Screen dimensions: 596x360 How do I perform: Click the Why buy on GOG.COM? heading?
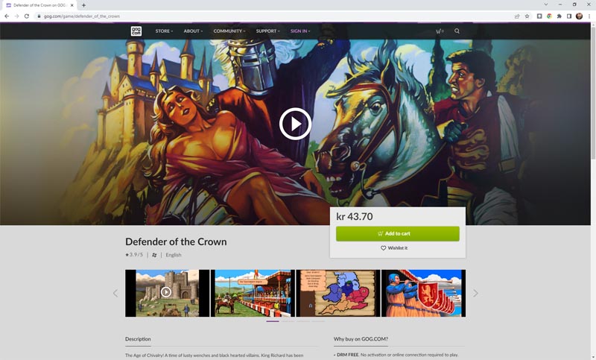coord(361,338)
